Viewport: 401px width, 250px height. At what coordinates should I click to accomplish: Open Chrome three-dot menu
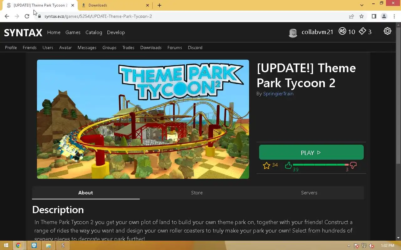[x=394, y=16]
